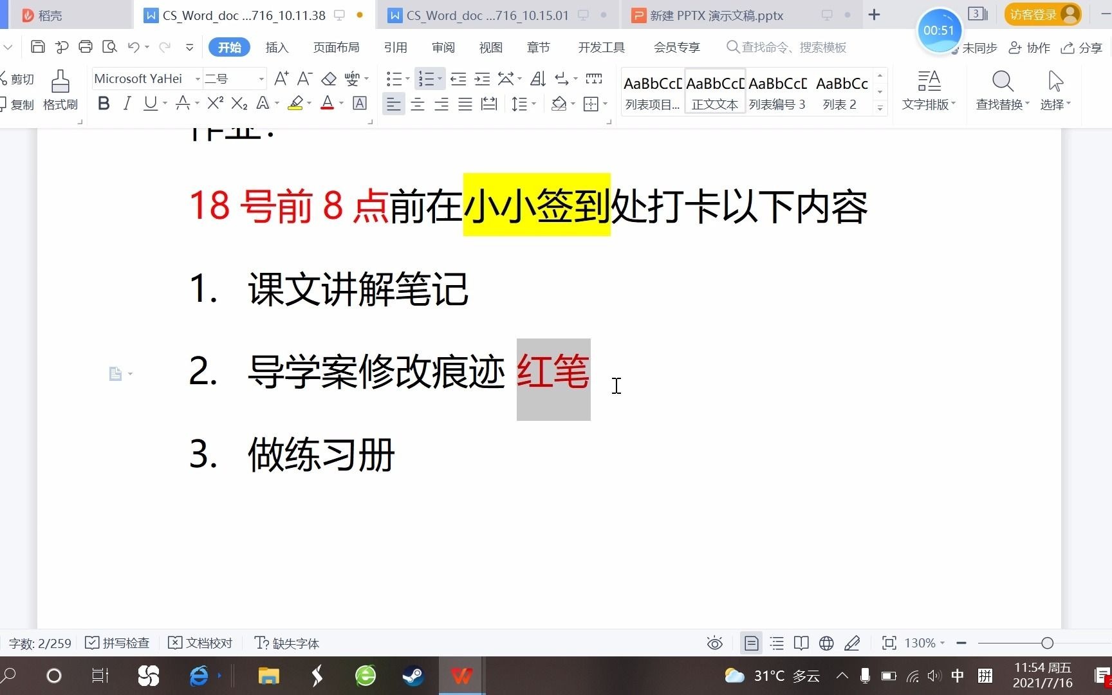
Task: Expand font color dropdown arrow
Action: pyautogui.click(x=341, y=104)
